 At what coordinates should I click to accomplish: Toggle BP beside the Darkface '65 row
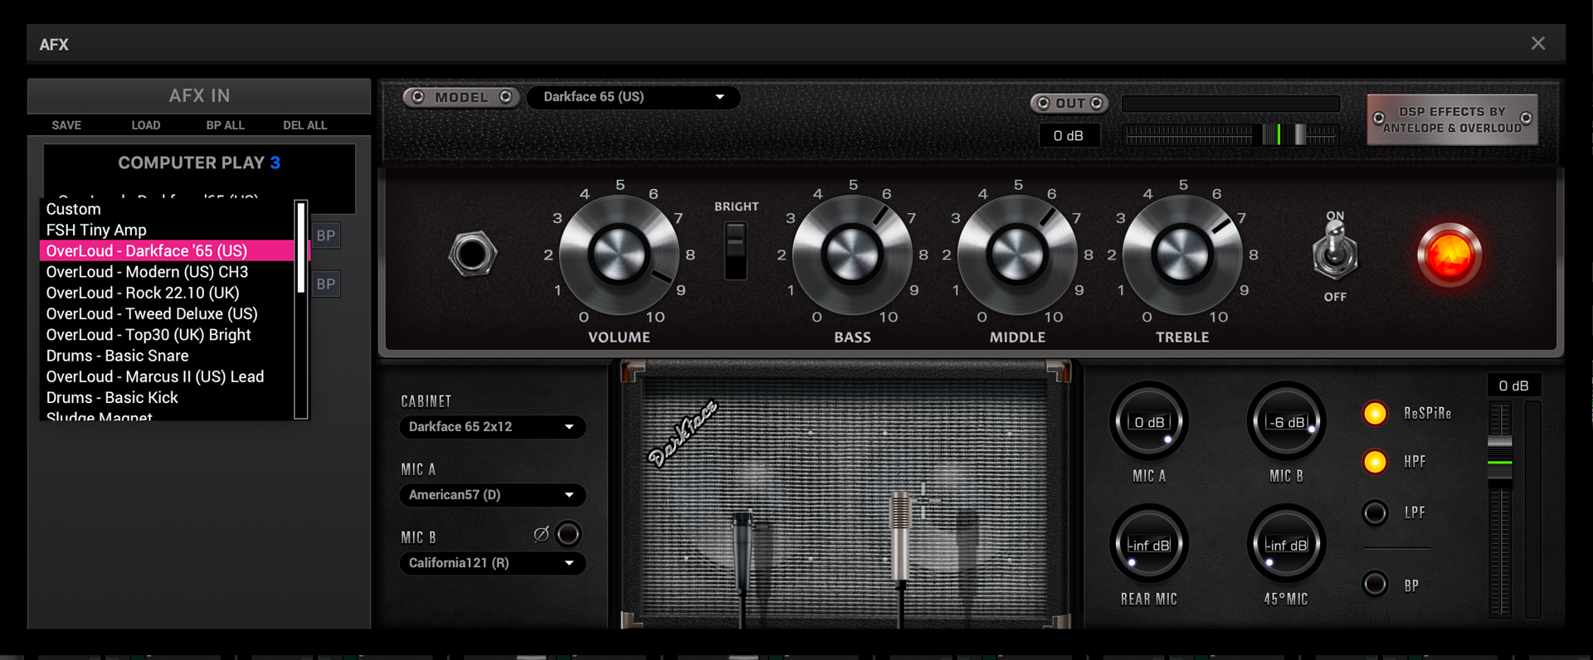[x=326, y=235]
